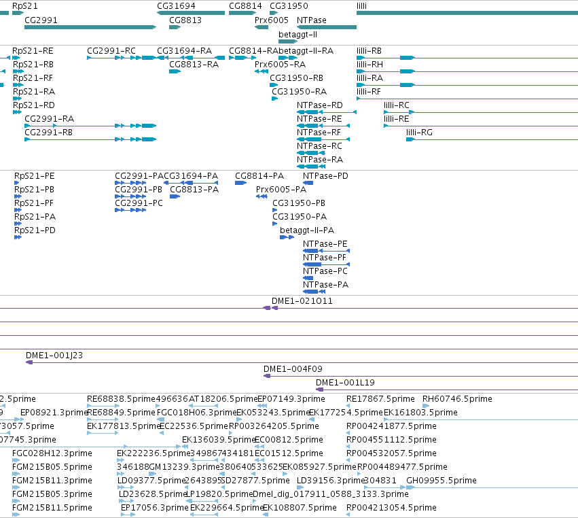Open protein "CG2991-PB"
Screen dimensions: 578x518
(x=139, y=190)
